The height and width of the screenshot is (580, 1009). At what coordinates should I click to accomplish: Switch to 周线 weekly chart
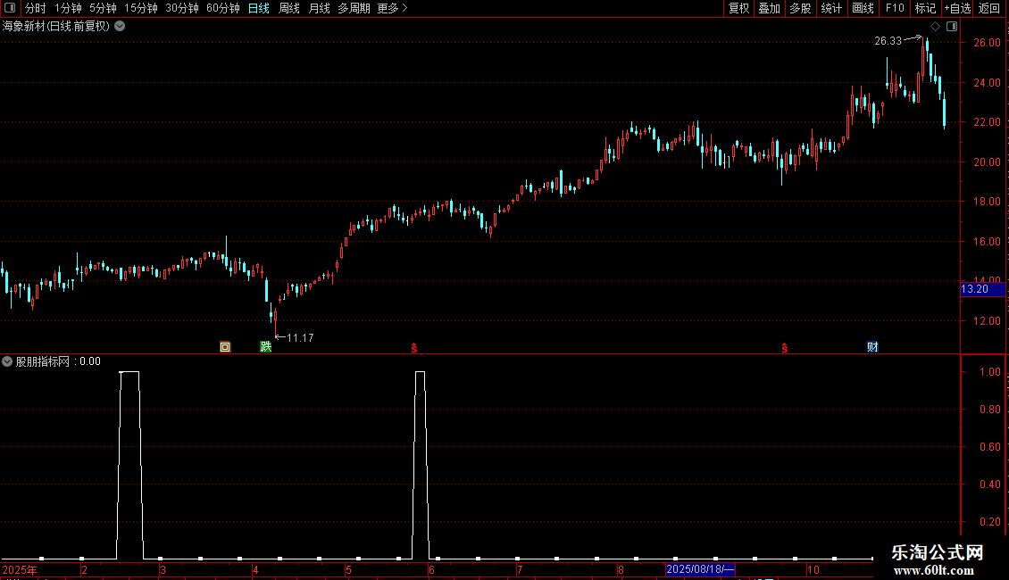coord(289,8)
